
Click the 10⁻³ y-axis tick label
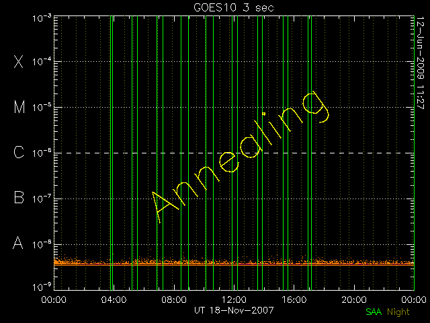(42, 18)
